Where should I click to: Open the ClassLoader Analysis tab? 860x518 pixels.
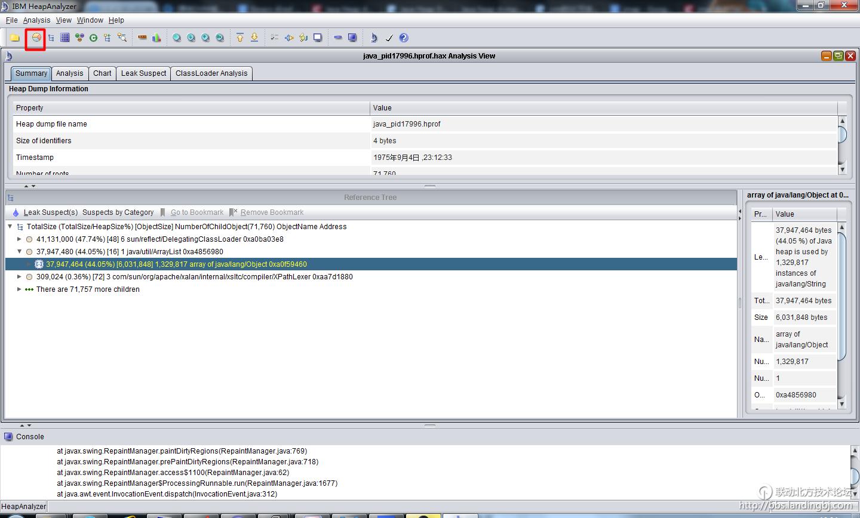211,73
